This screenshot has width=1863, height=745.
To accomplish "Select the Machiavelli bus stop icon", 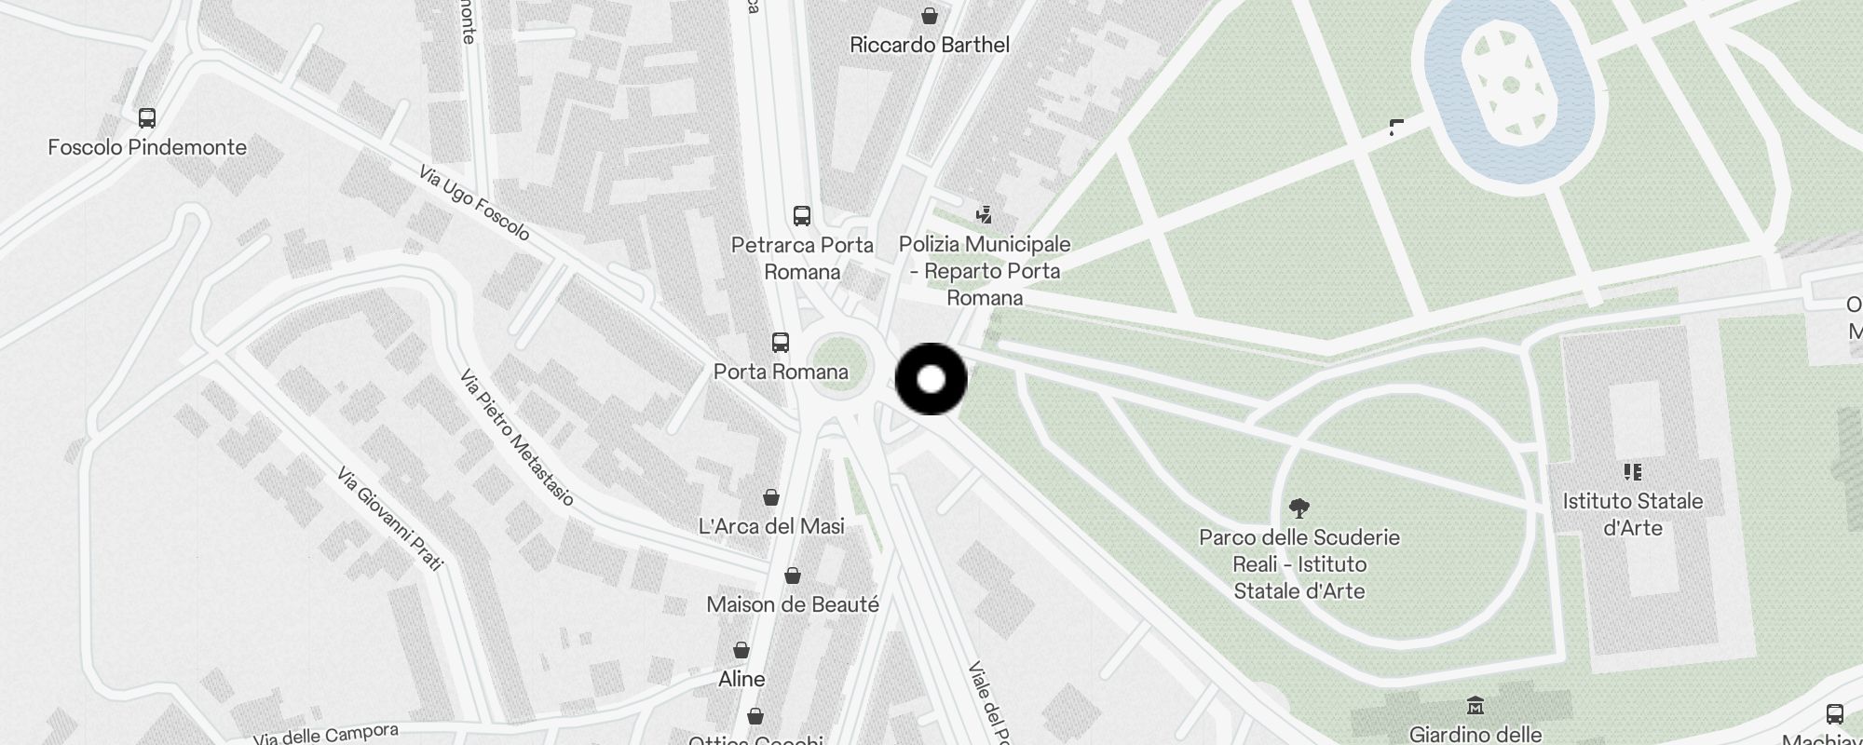I will [x=1834, y=714].
